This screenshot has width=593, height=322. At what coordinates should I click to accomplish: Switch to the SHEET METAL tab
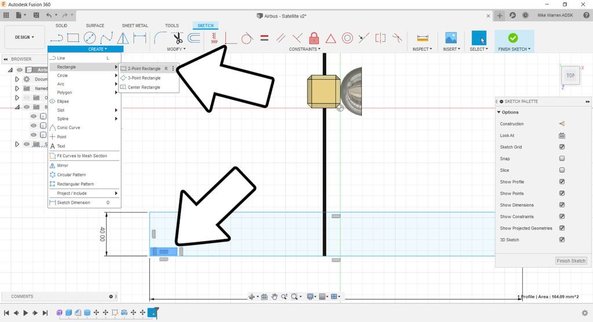(x=135, y=25)
